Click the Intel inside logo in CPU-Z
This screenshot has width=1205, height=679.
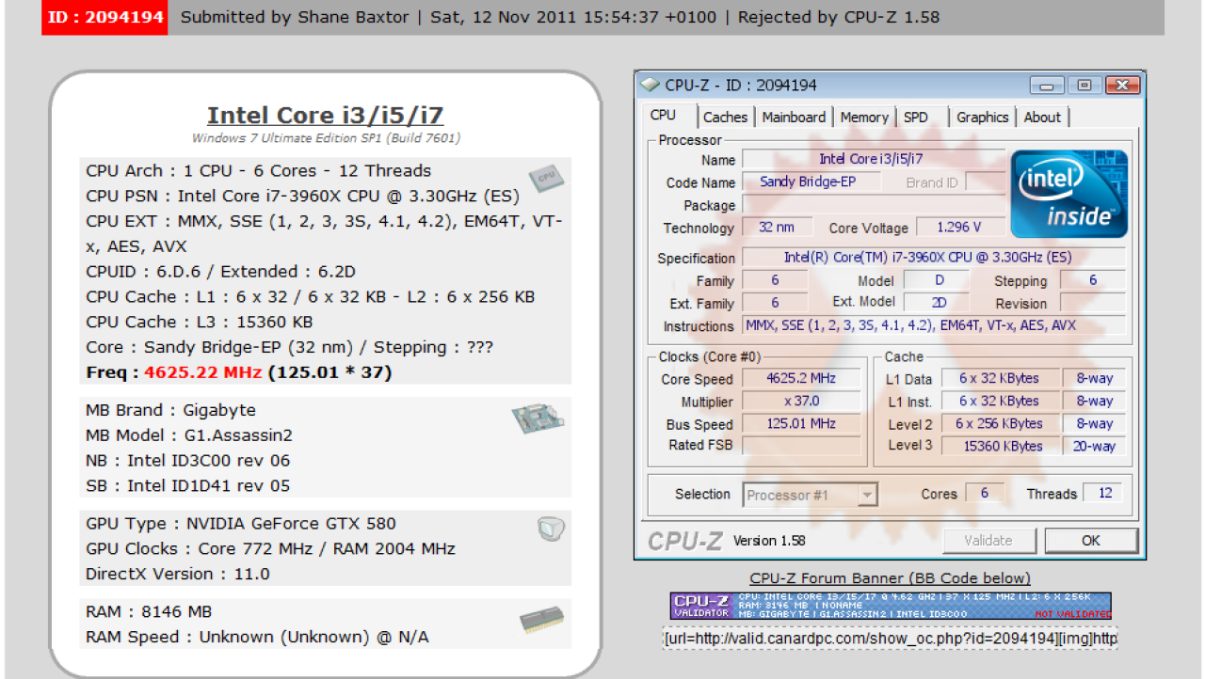(1068, 194)
